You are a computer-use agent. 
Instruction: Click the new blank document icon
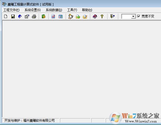pyautogui.click(x=6, y=16)
